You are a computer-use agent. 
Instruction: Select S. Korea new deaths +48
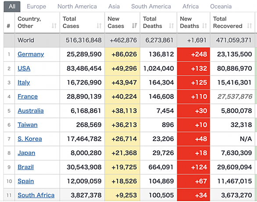pos(201,139)
